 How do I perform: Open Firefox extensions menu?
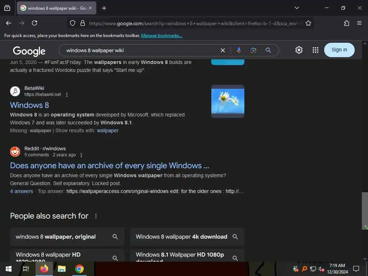(346, 23)
